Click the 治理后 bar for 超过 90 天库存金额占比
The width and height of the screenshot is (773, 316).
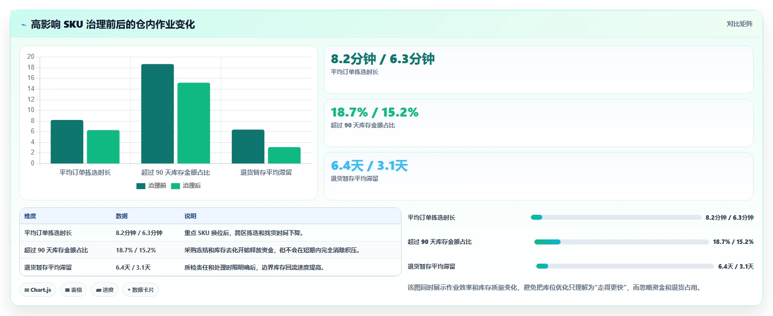pyautogui.click(x=194, y=123)
